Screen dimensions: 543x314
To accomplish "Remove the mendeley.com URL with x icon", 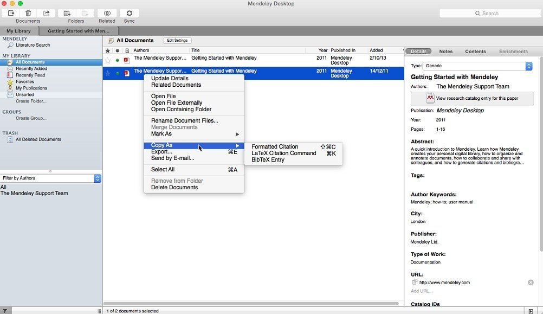I will point(531,283).
